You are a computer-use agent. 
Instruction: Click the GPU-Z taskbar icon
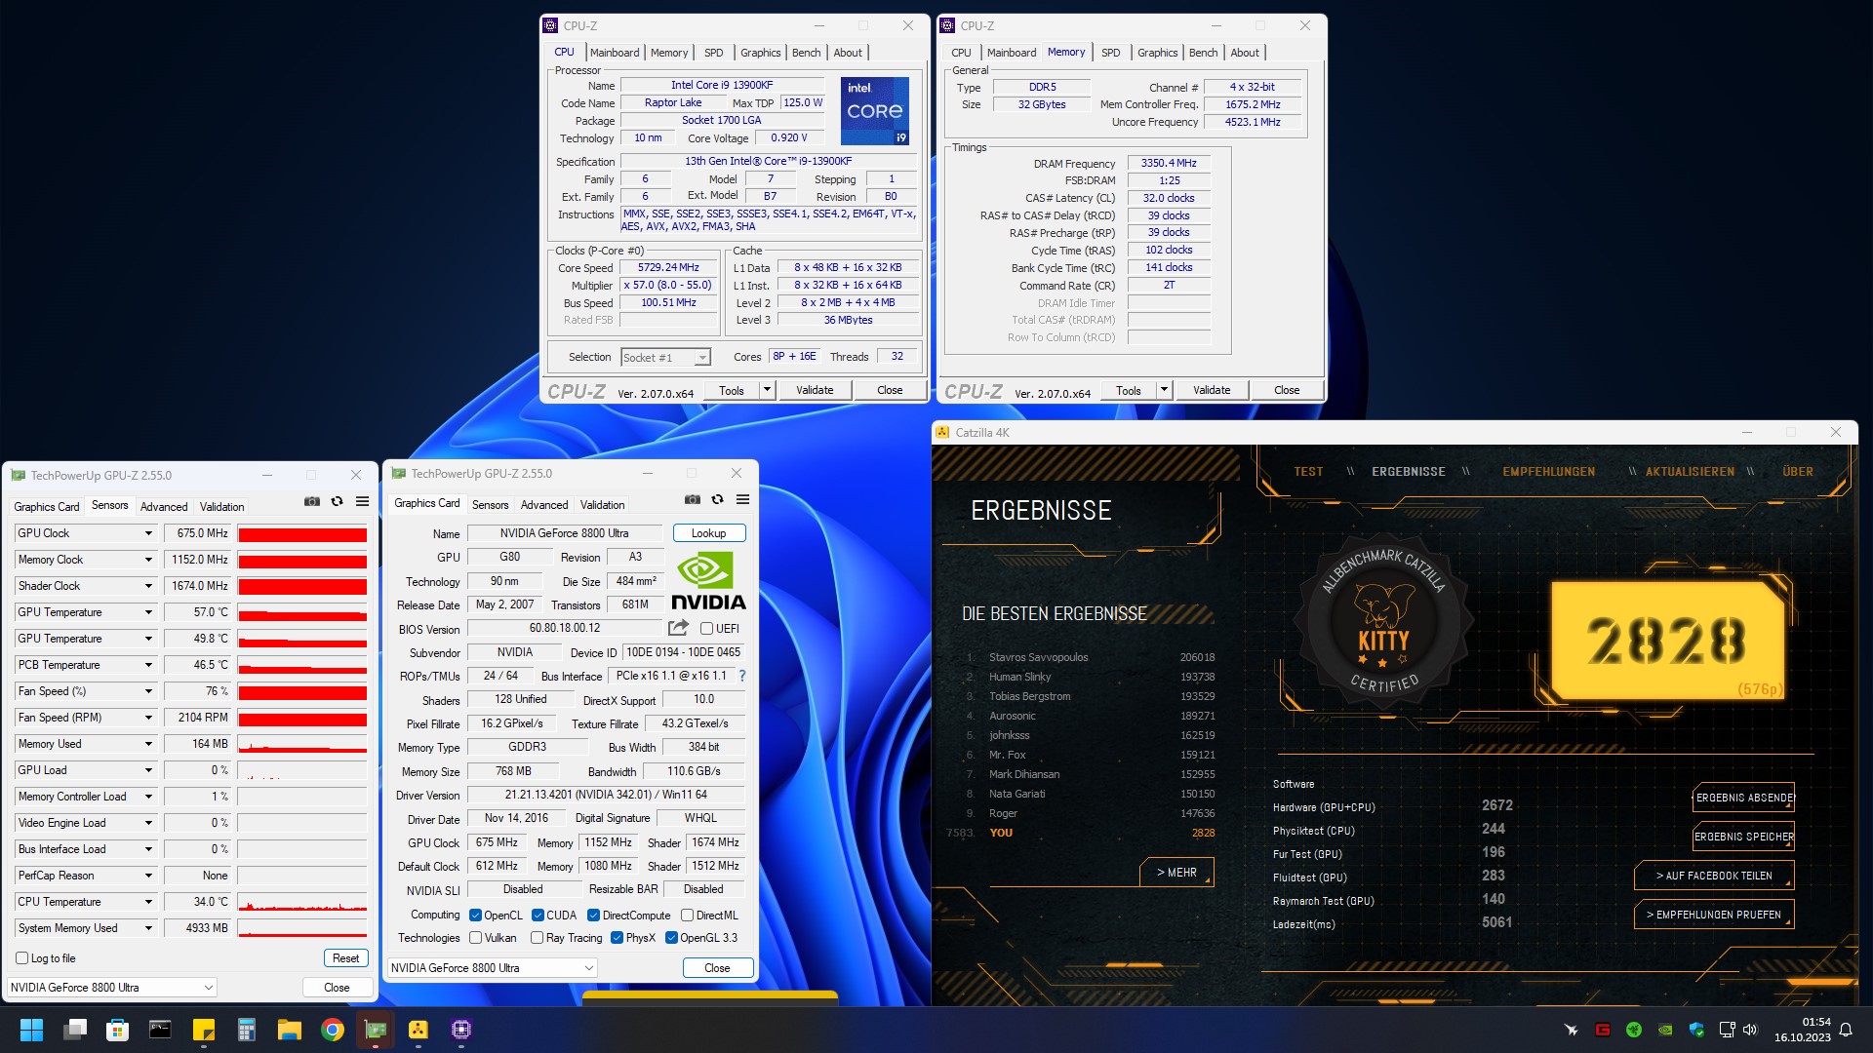(376, 1030)
